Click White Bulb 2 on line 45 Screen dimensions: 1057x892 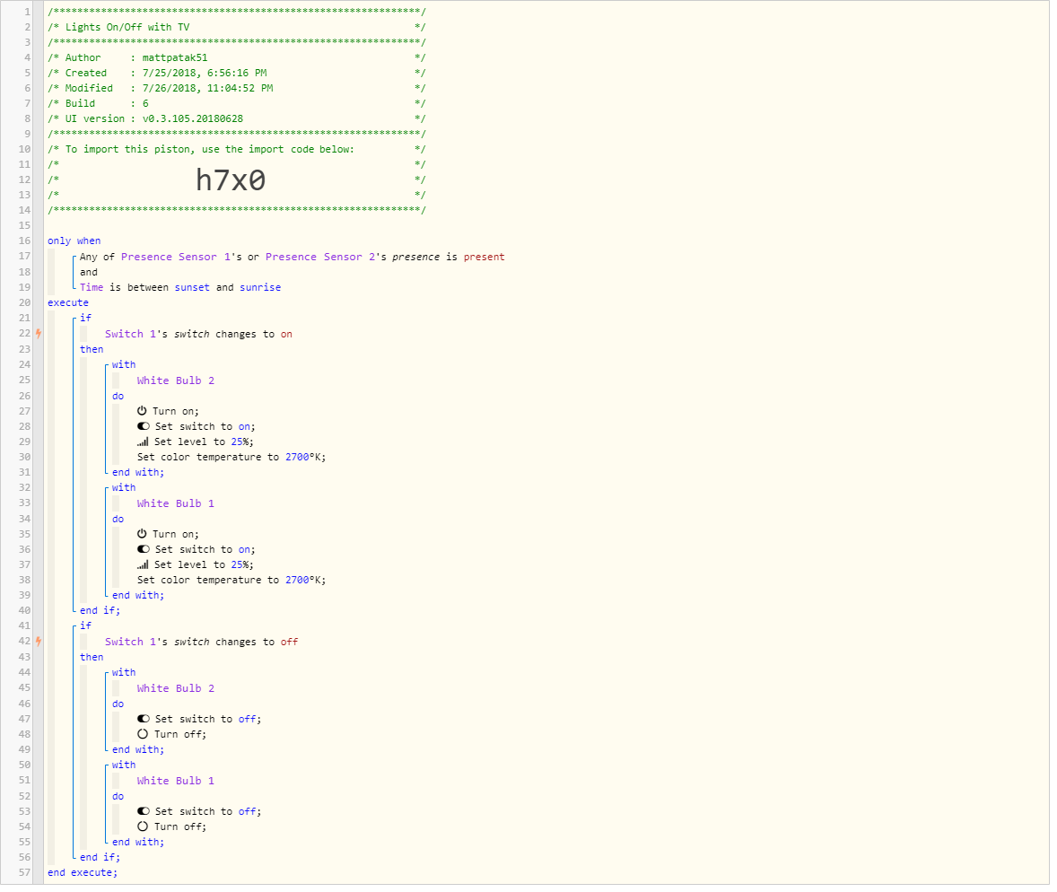(176, 688)
